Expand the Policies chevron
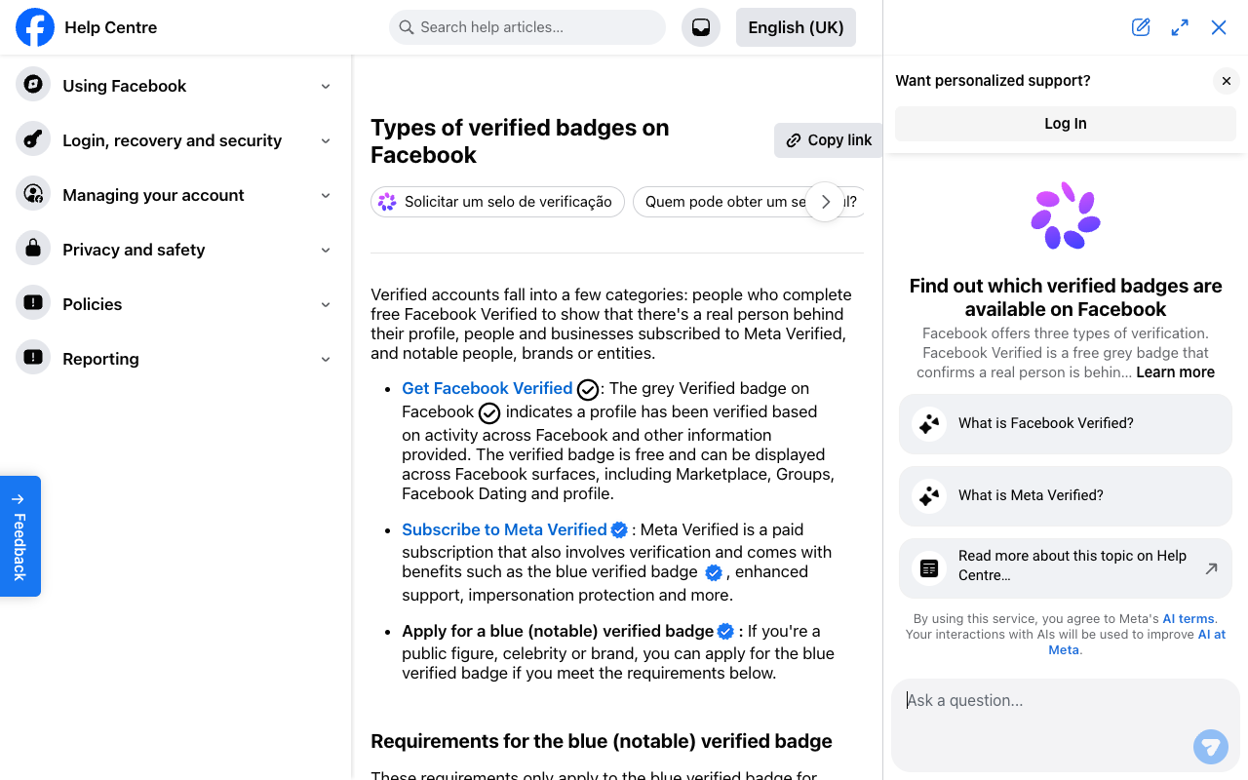The width and height of the screenshot is (1248, 780). pyautogui.click(x=326, y=304)
